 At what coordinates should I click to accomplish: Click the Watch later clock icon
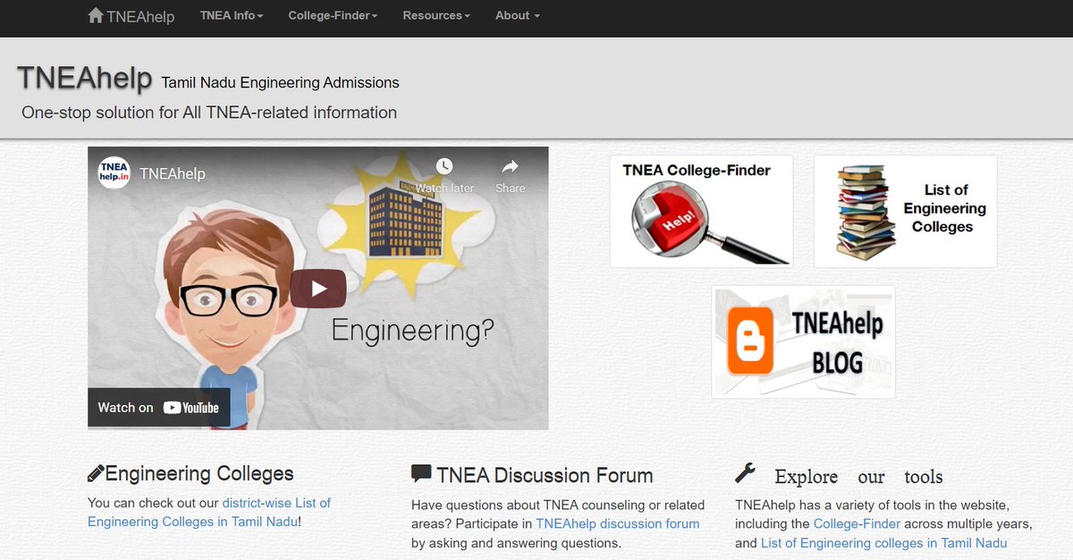[444, 166]
